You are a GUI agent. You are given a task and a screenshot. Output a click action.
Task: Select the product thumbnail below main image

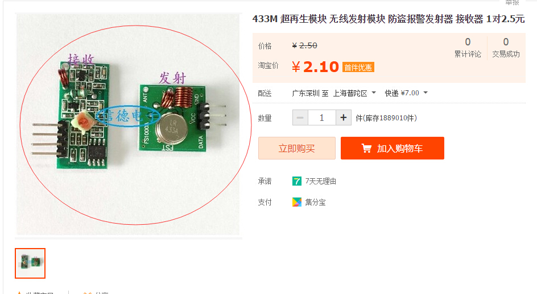(x=30, y=263)
